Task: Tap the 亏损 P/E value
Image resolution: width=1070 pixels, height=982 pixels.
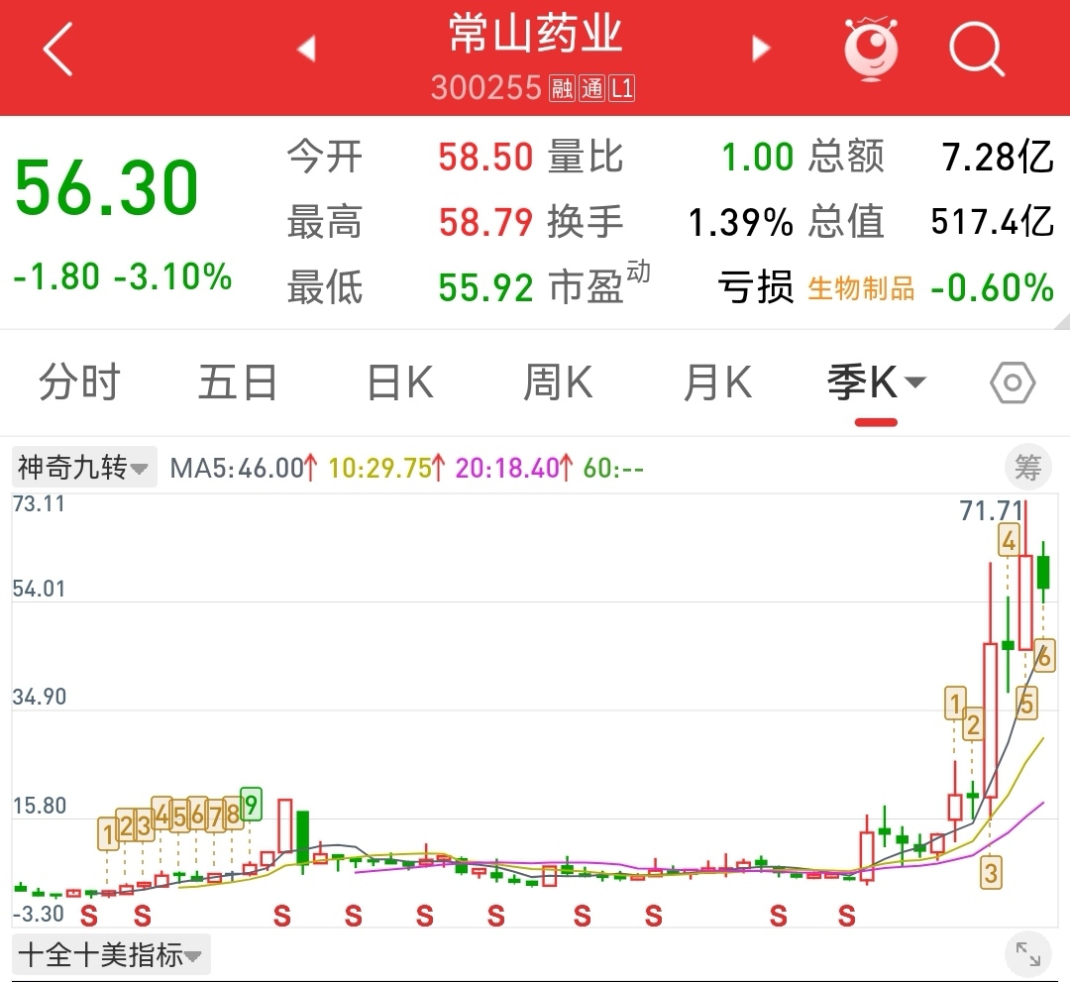Action: [x=755, y=287]
